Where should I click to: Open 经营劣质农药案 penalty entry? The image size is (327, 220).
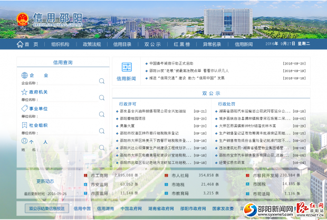pos(232,163)
